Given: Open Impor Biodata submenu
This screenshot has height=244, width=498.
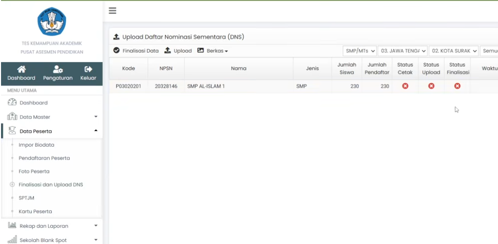Looking at the screenshot, I should click(x=36, y=145).
